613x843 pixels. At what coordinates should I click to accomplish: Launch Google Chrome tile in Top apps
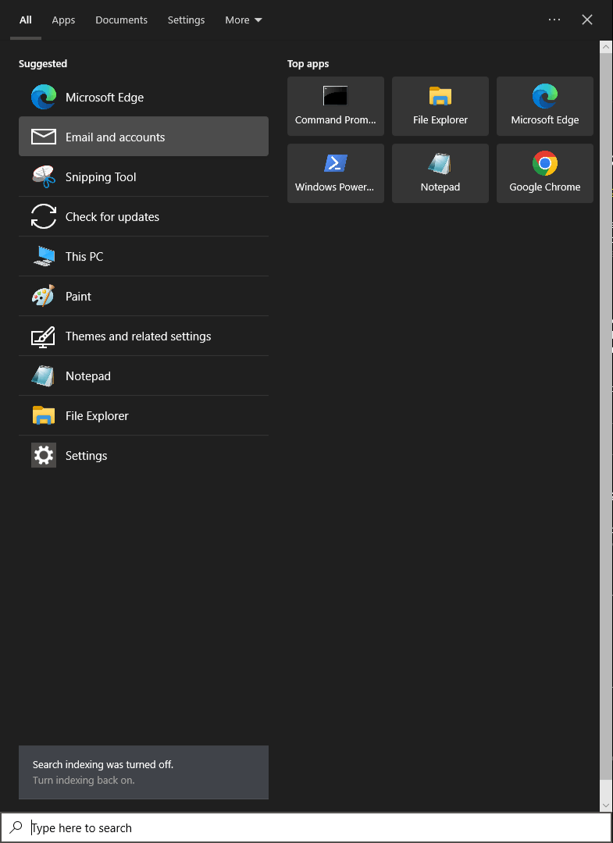(545, 173)
